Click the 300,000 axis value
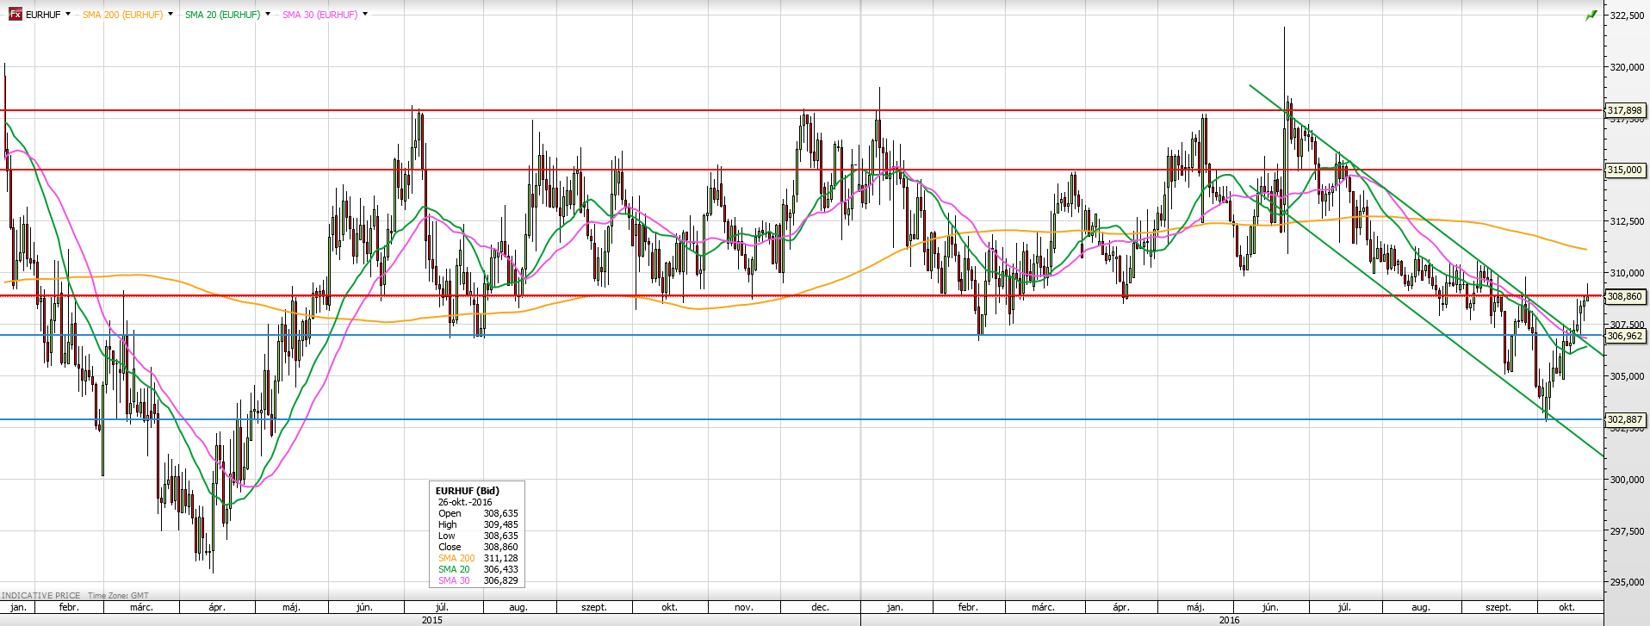Image resolution: width=1650 pixels, height=626 pixels. (1627, 480)
